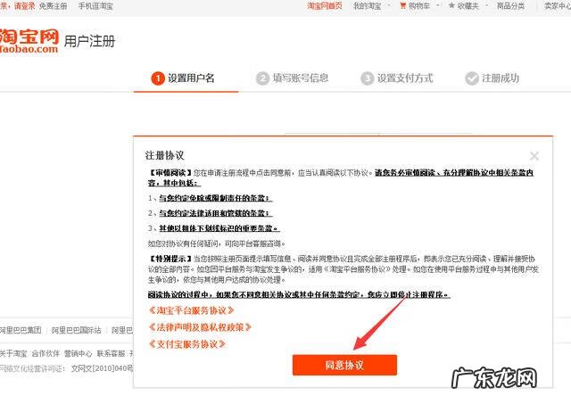Expand the 收藏夹 dropdown arrow
This screenshot has width=571, height=404.
tap(486, 5)
